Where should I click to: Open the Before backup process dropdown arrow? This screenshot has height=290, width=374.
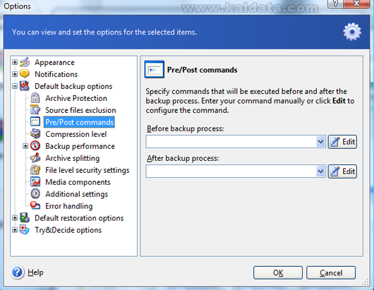[x=321, y=142]
